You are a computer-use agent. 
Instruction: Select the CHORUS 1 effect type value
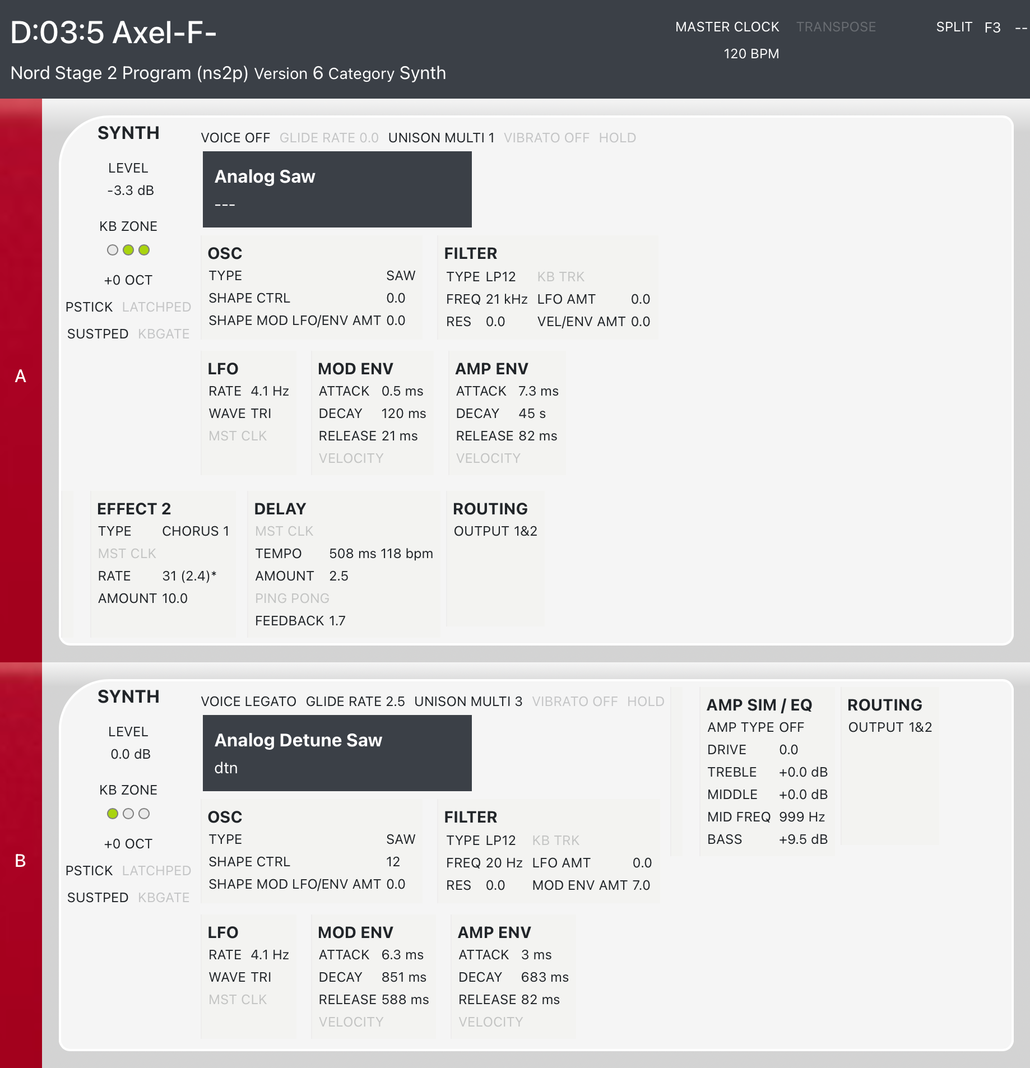coord(196,531)
